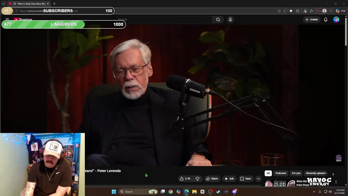Image resolution: width=348 pixels, height=196 pixels.
Task: Open the YouTube hamburger guide menu
Action: click(x=7, y=20)
